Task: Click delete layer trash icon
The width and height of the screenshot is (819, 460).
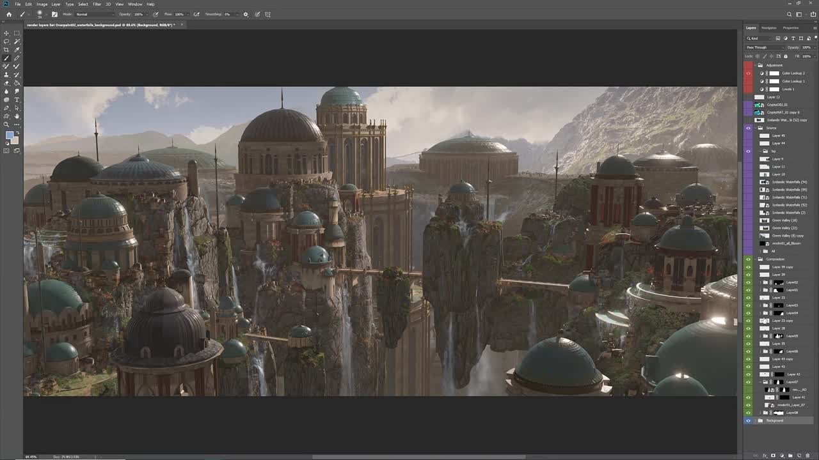Action: (807, 456)
